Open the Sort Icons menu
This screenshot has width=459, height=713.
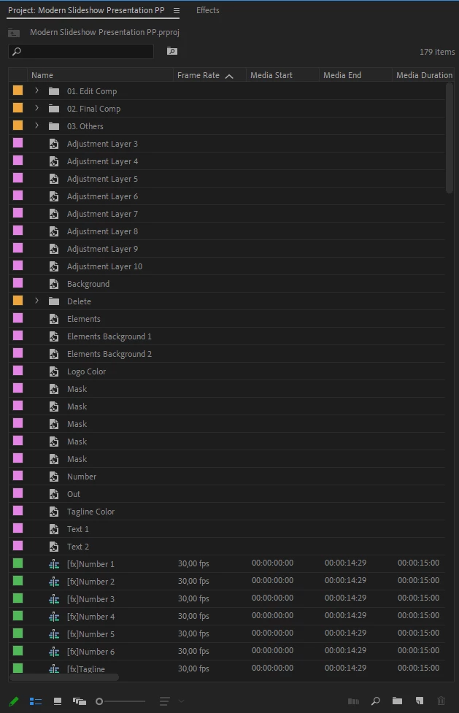[165, 701]
